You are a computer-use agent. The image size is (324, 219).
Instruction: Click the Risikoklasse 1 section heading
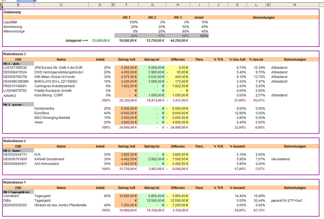coord(14,182)
